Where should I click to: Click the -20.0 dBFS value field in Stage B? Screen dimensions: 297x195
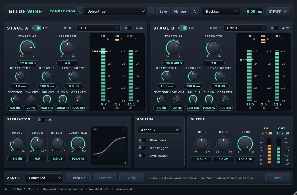click(173, 63)
